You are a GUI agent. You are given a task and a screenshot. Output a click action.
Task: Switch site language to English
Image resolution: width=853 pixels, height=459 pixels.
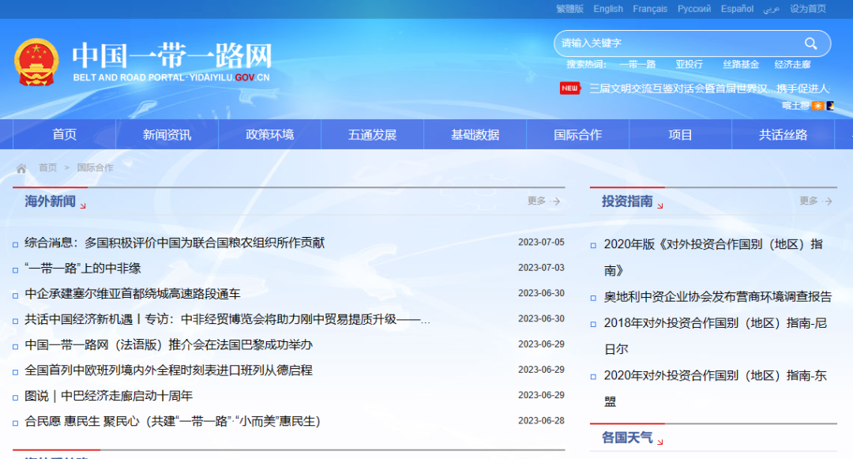pyautogui.click(x=608, y=9)
